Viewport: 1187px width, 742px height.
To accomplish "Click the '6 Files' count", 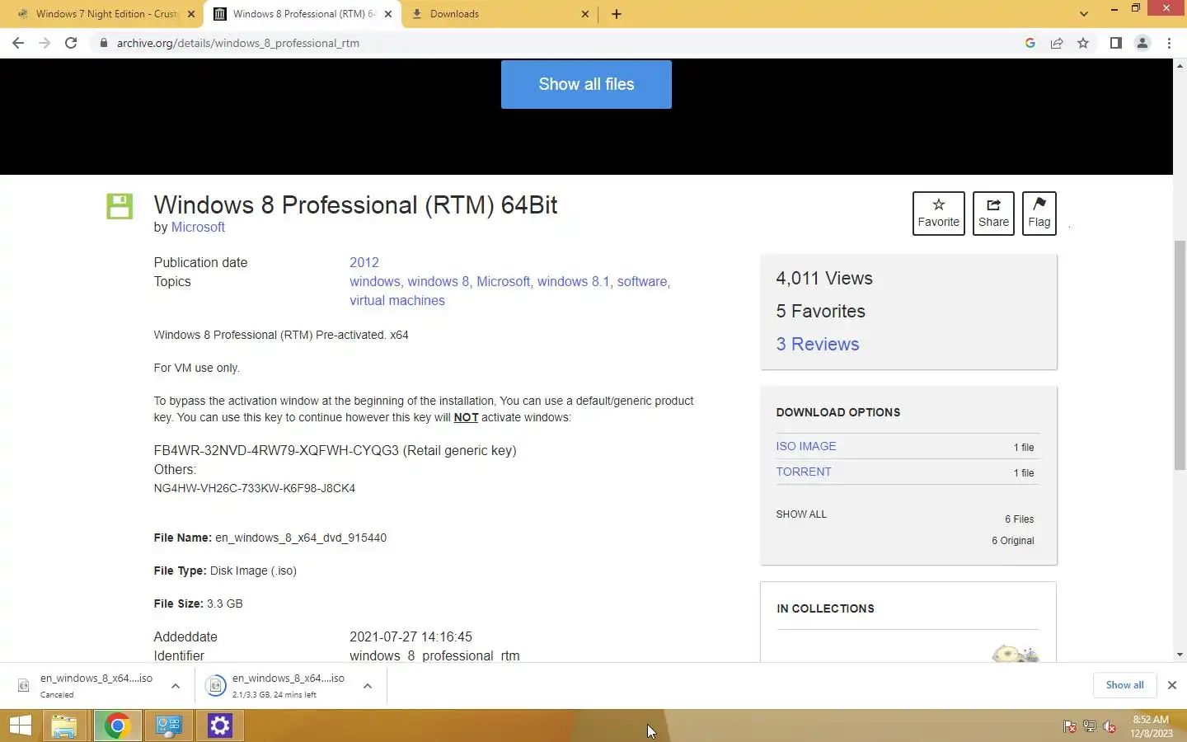I will click(x=1020, y=519).
